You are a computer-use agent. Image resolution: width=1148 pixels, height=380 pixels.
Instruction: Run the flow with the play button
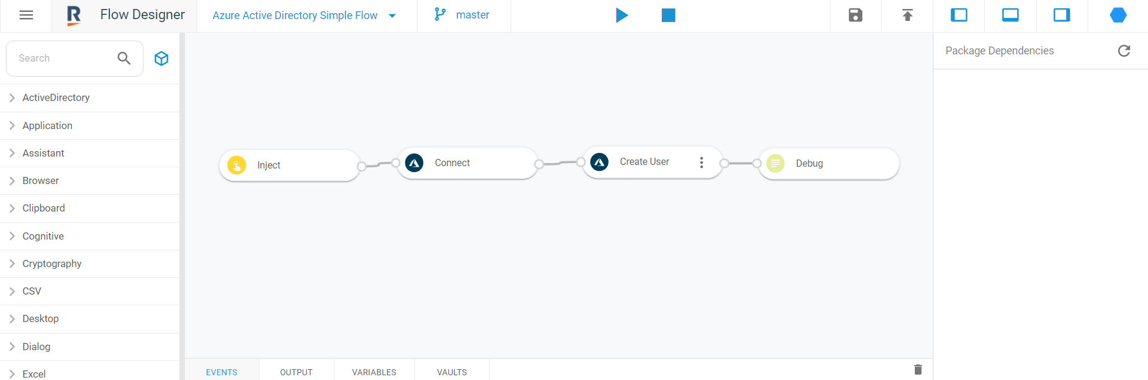pyautogui.click(x=622, y=16)
